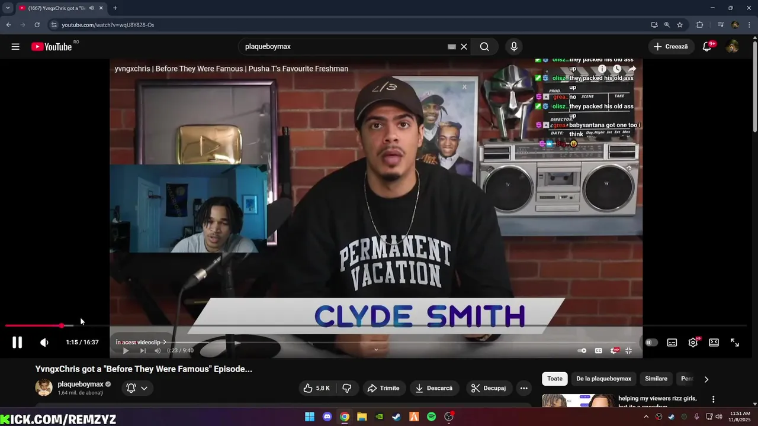
Task: Open the plaqueboymax channel name
Action: coord(81,384)
